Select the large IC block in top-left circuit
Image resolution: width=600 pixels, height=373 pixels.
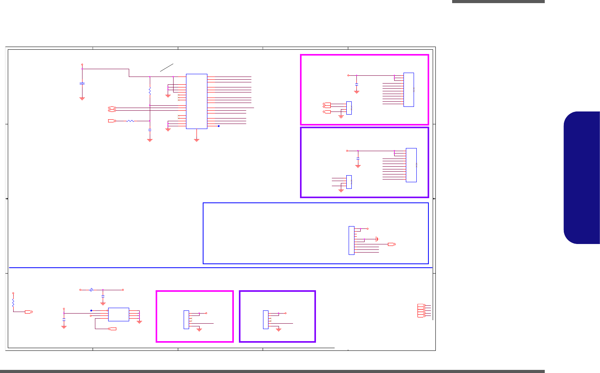(x=196, y=101)
